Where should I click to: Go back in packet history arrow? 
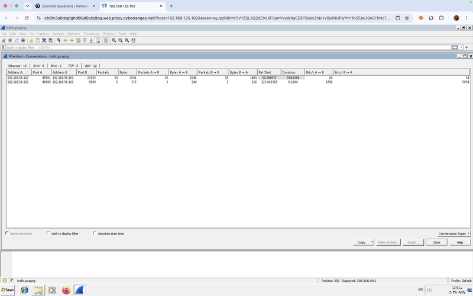[x=65, y=40]
